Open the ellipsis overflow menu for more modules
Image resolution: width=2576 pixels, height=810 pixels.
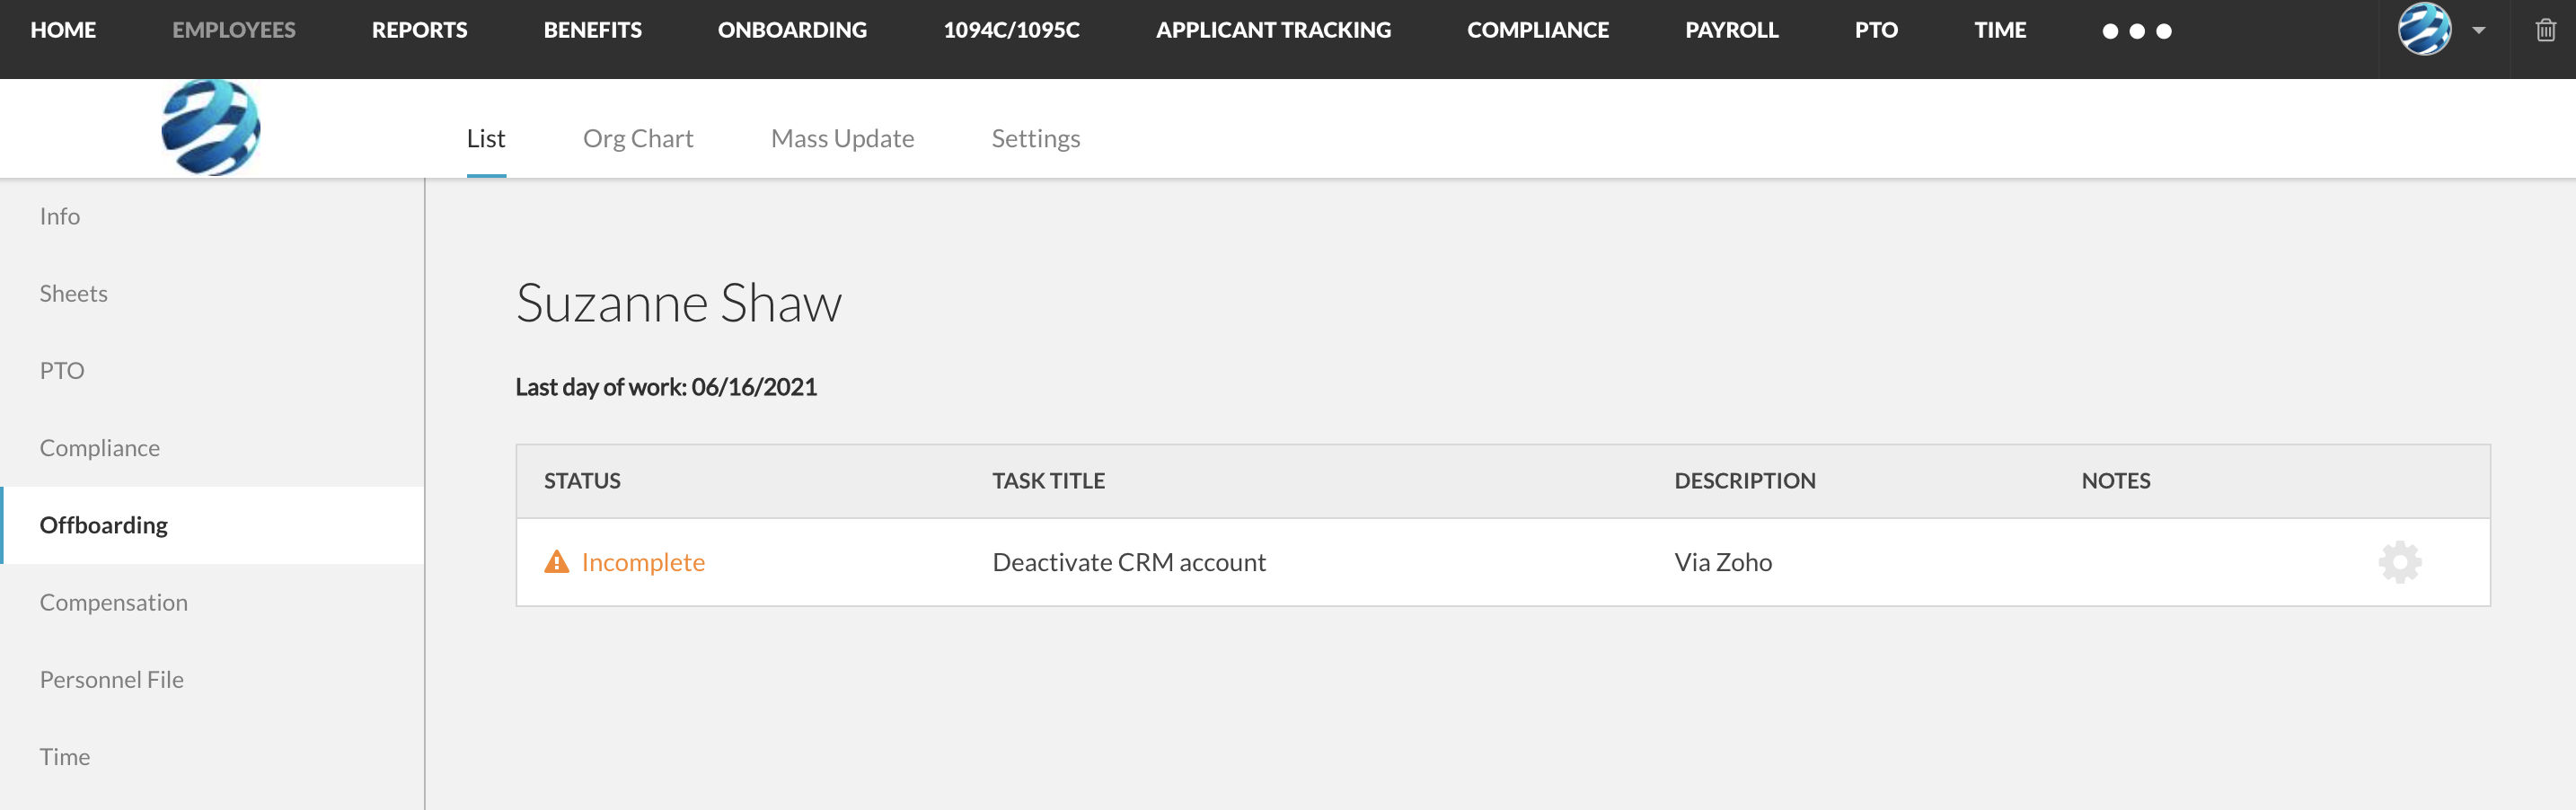pyautogui.click(x=2135, y=31)
